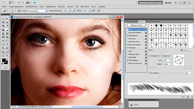The image size is (194, 109).
Task: Switch to Источник клонов tab
Action: pyautogui.click(x=153, y=22)
